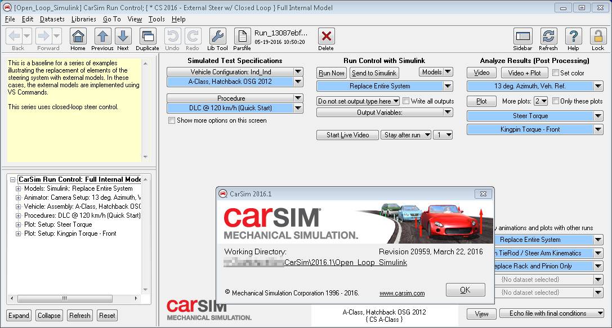The image size is (612, 328).
Task: Click OK in CarSim 2016.1 dialog
Action: 465,290
